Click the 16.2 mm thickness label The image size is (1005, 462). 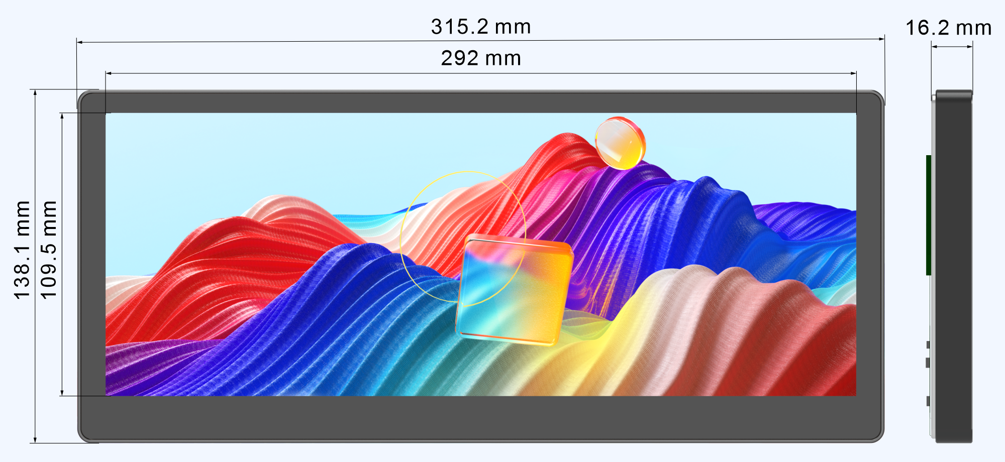[x=948, y=28]
